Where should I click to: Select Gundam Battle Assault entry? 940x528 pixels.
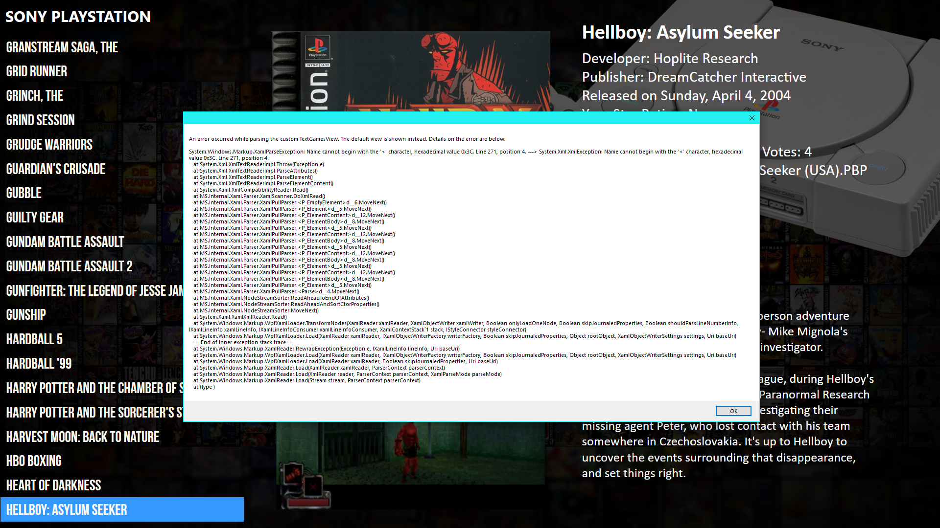click(65, 242)
